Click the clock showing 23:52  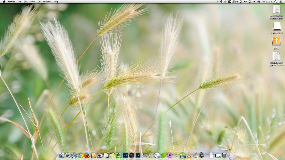click(267, 1)
